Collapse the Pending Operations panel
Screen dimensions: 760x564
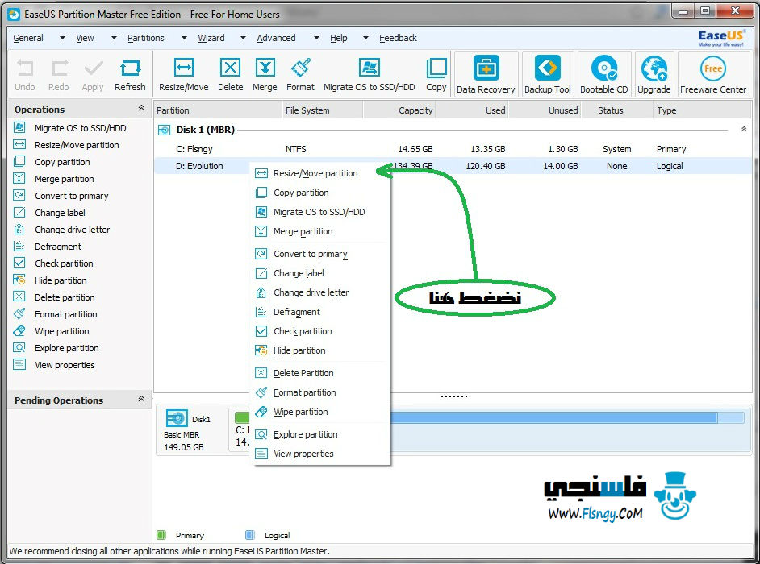(x=141, y=399)
